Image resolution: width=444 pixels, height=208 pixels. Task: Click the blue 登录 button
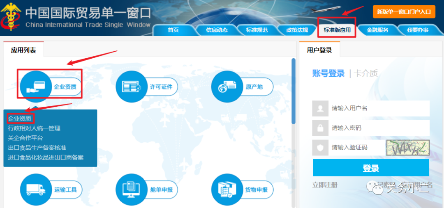(371, 168)
